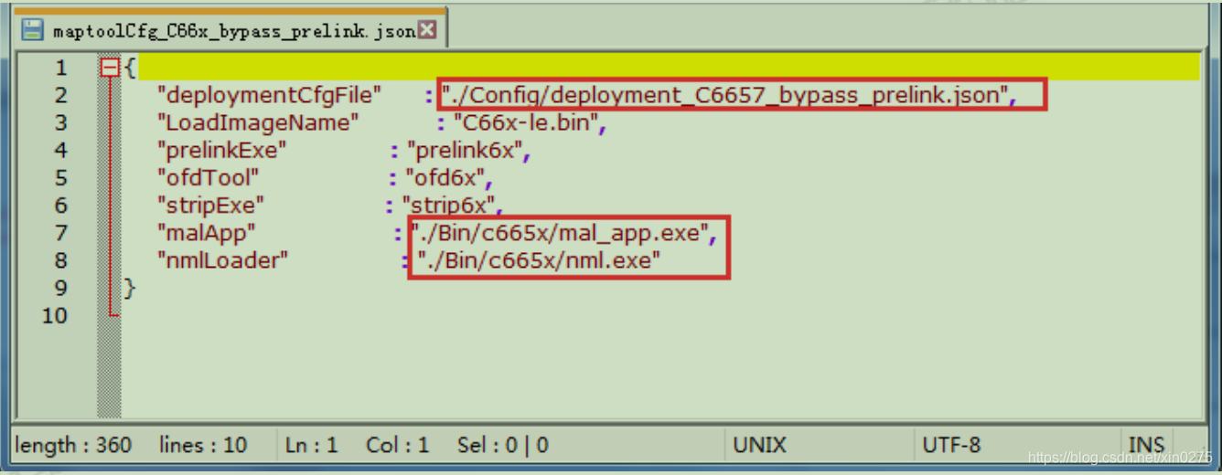Click the save-state disk icon on the tab
The width and height of the screenshot is (1222, 475).
(x=33, y=30)
